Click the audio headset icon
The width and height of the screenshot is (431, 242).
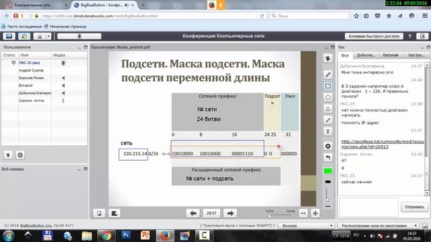pyautogui.click(x=24, y=36)
